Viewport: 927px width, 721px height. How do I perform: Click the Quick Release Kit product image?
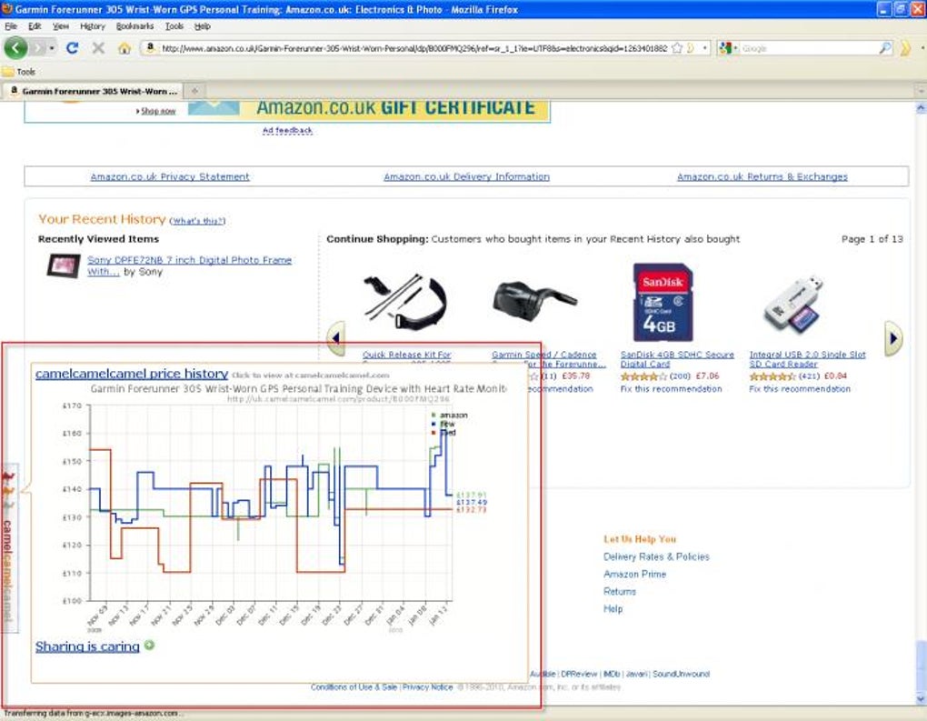tap(405, 302)
